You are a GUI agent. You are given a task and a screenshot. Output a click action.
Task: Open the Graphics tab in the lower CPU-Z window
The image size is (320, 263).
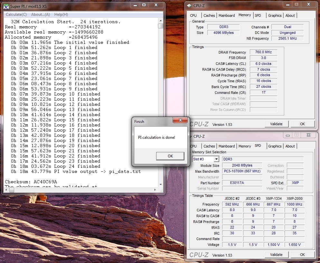(x=275, y=146)
